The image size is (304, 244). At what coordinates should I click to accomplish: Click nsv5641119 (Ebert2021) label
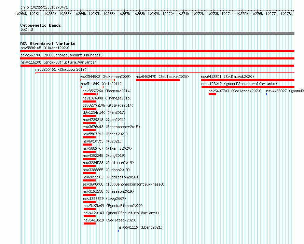click(x=140, y=227)
